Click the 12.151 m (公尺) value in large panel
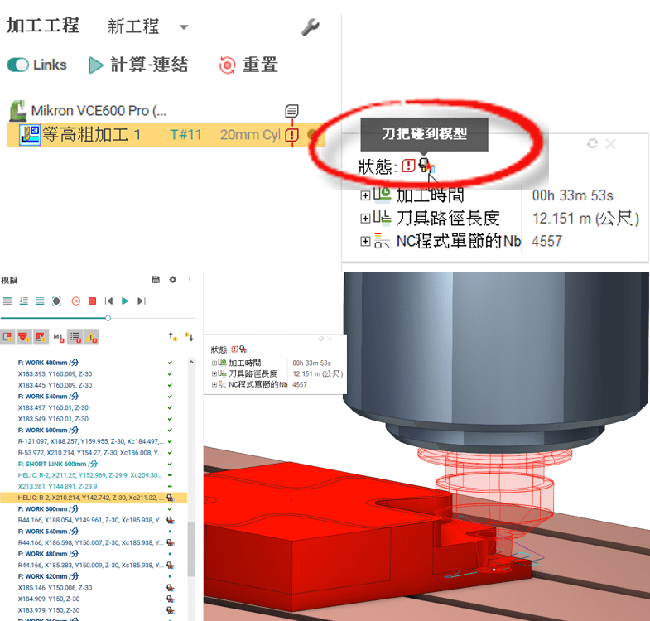This screenshot has width=650, height=621. tap(585, 219)
